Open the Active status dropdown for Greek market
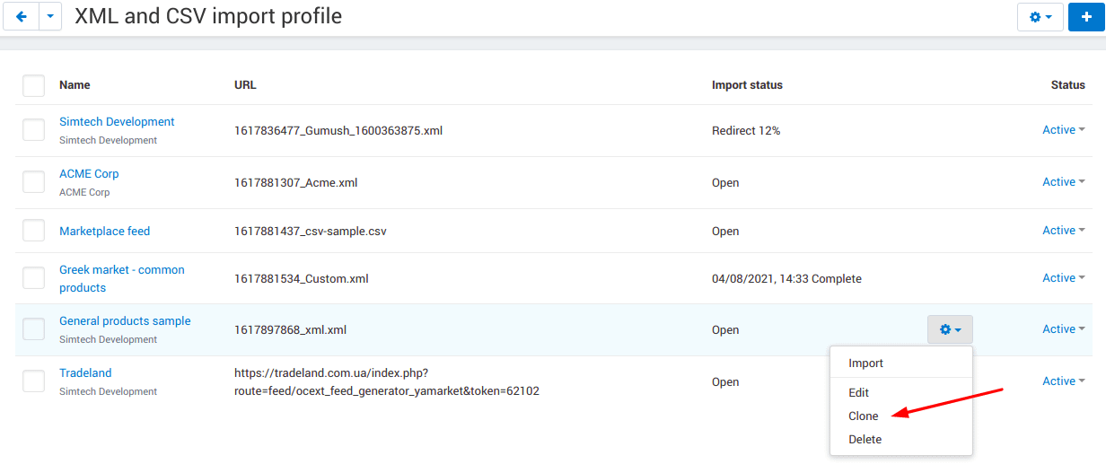 coord(1063,278)
